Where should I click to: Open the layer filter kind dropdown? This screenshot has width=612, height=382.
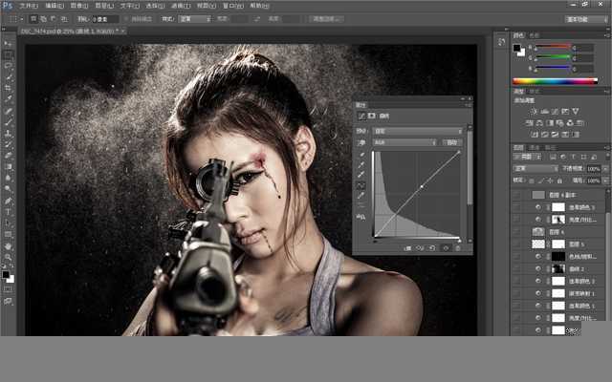pos(527,157)
